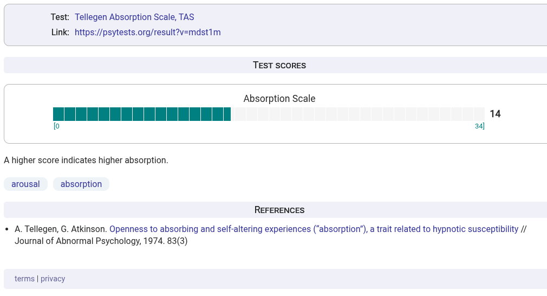
Task: Click 'A higher score indicates higher absorption' text
Action: [86, 160]
